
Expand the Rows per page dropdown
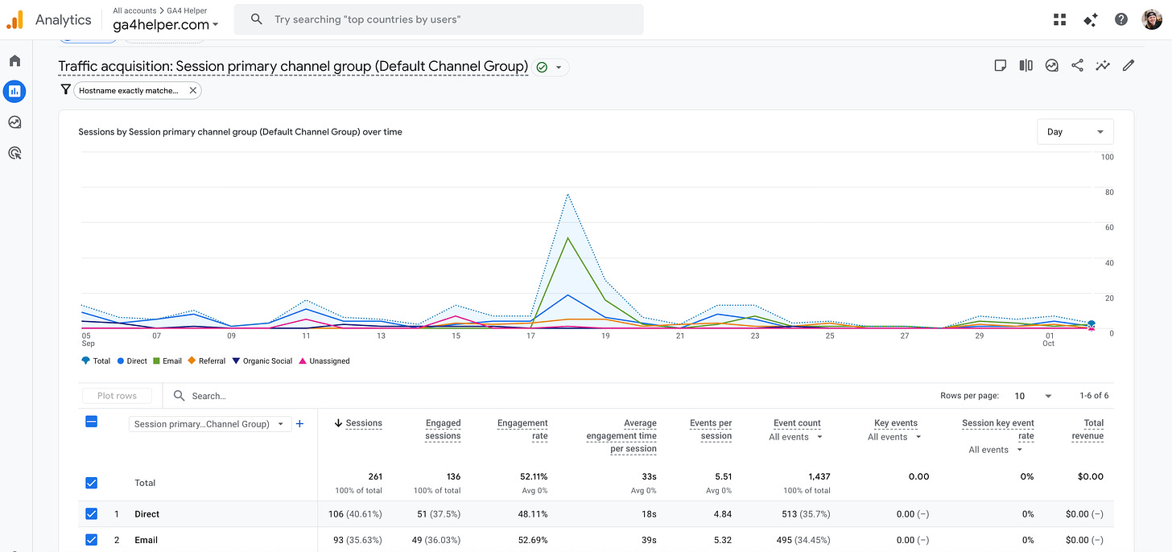pos(1034,396)
